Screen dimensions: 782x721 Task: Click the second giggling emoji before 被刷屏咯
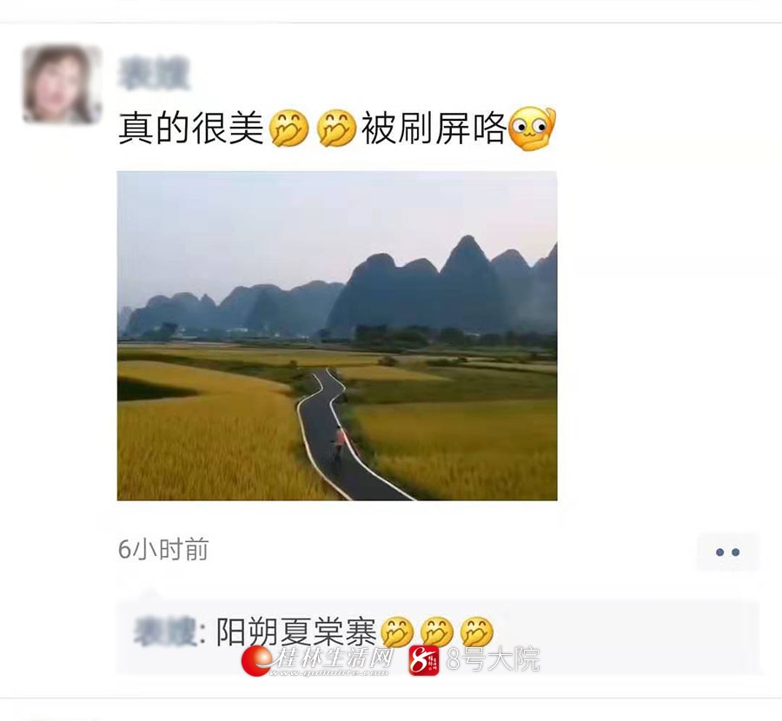pyautogui.click(x=336, y=129)
